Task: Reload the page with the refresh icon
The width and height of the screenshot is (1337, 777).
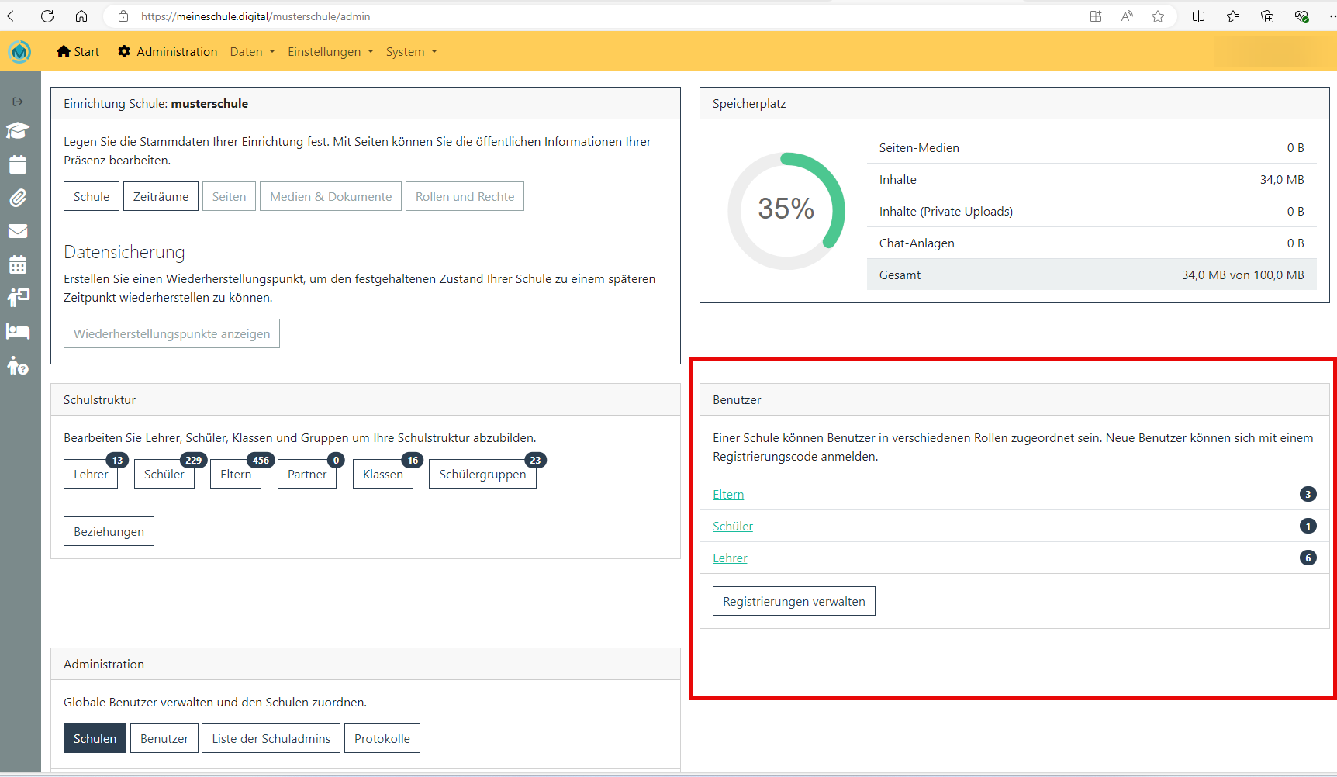Action: 47,16
